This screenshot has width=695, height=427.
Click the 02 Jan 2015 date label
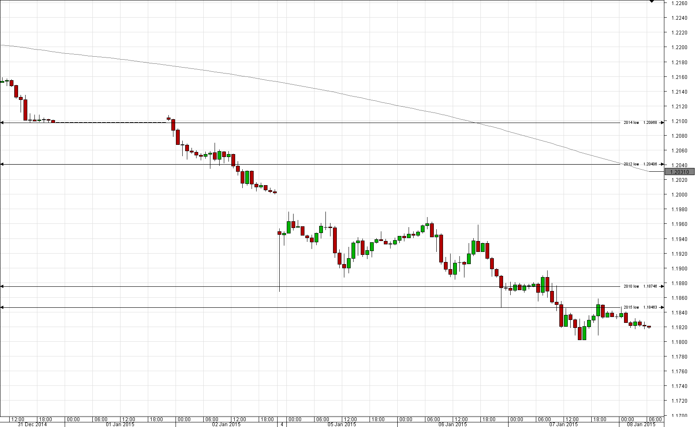[226, 424]
